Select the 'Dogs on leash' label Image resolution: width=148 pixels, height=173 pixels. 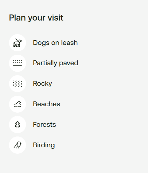[x=55, y=43]
